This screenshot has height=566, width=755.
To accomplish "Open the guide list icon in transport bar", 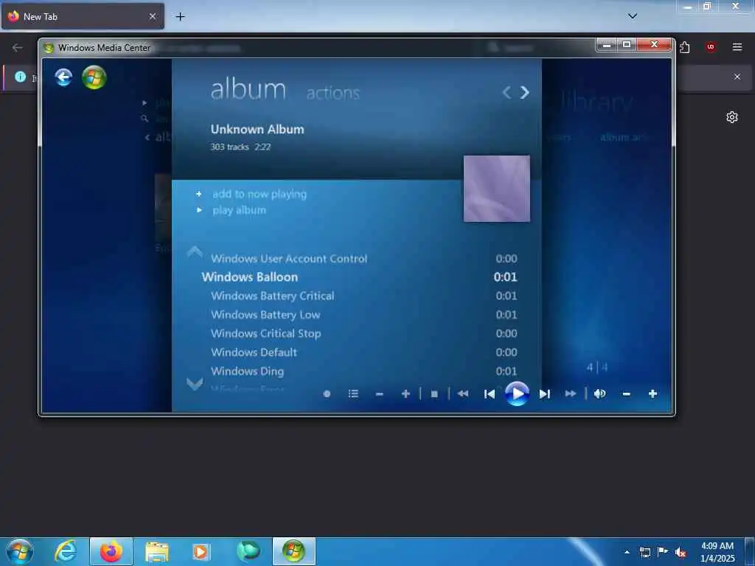I will coord(353,394).
